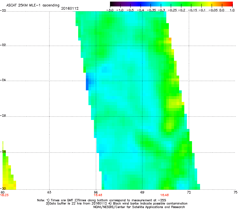238x209 pixels.
Task: Click latitude axis label '-24'
Action: click(3, 80)
